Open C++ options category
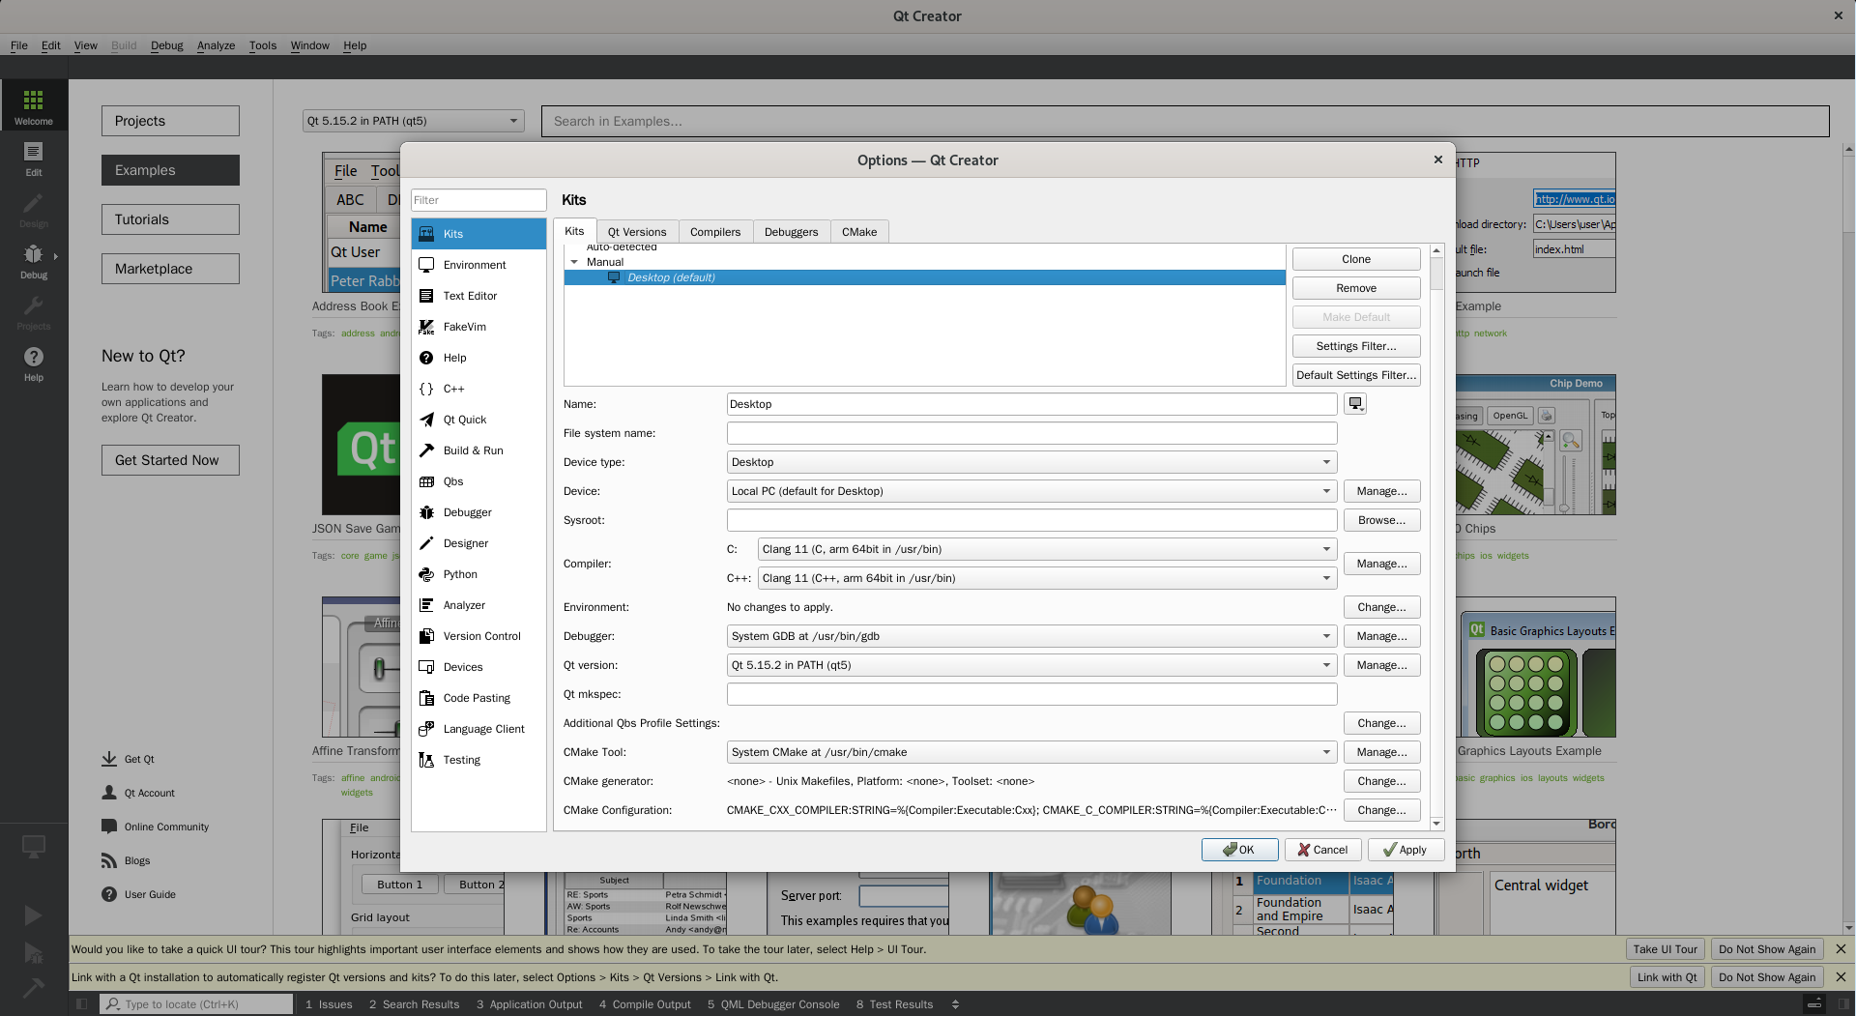This screenshot has height=1016, width=1856. coord(478,389)
